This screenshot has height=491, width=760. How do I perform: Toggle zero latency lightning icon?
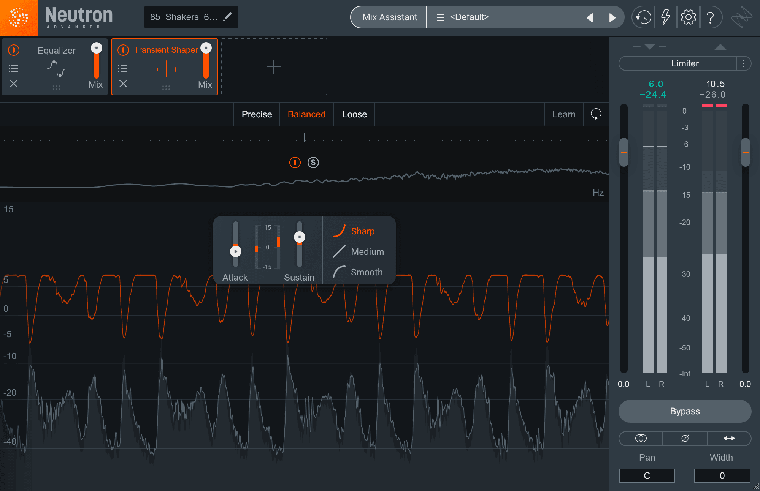point(665,17)
